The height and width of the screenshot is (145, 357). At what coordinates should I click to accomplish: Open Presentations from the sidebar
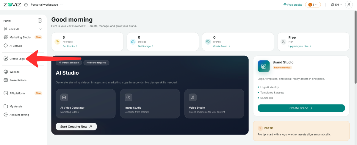pyautogui.click(x=18, y=80)
